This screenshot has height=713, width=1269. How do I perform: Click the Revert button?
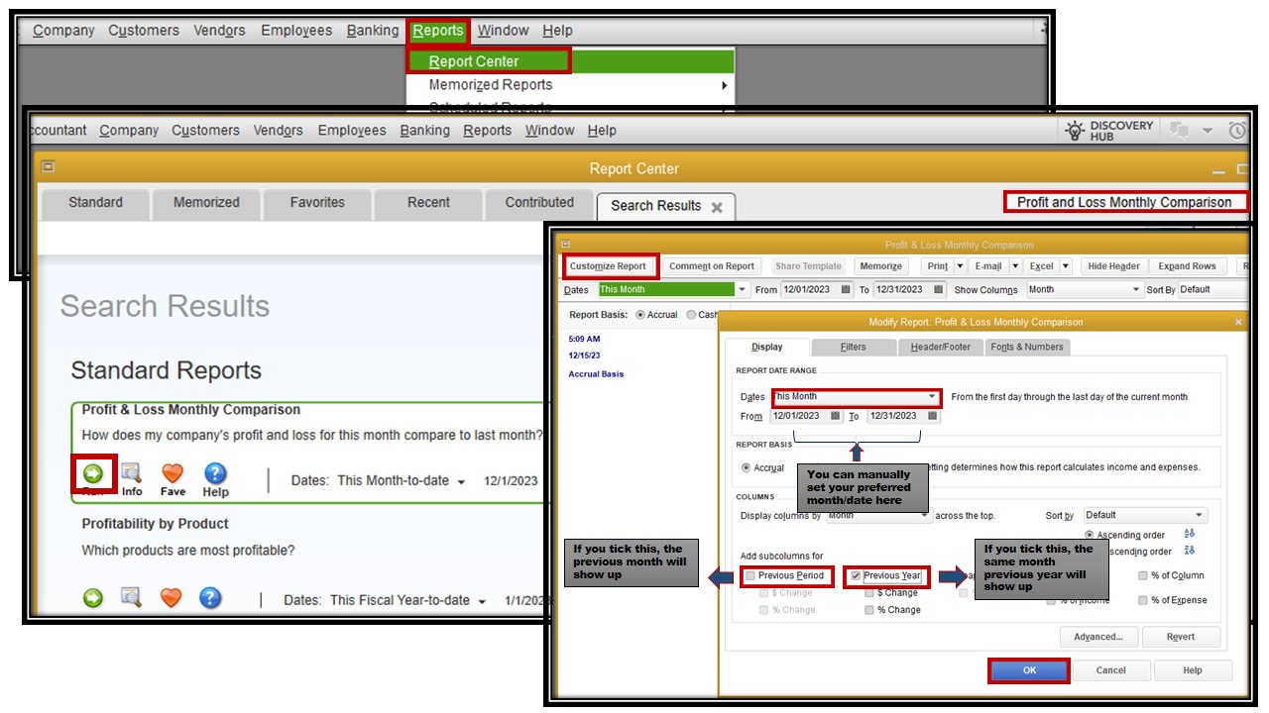coord(1181,637)
